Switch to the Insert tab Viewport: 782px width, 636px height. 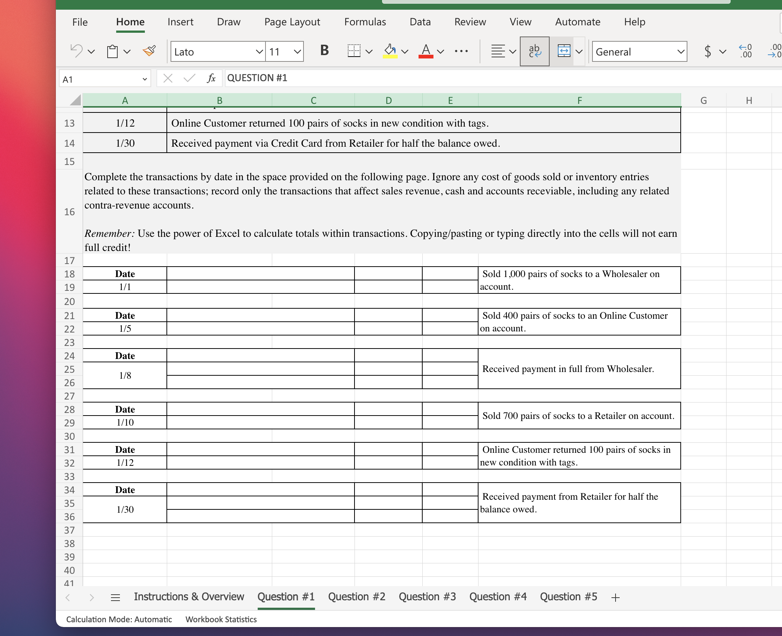180,22
